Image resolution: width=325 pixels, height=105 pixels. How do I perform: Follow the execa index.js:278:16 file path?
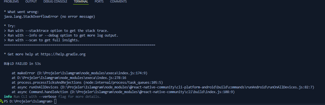click(x=71, y=78)
